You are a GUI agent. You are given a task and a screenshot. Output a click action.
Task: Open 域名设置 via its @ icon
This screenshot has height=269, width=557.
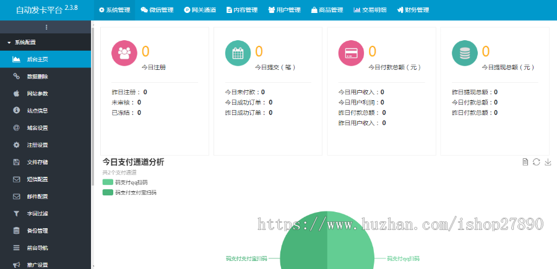(16, 128)
